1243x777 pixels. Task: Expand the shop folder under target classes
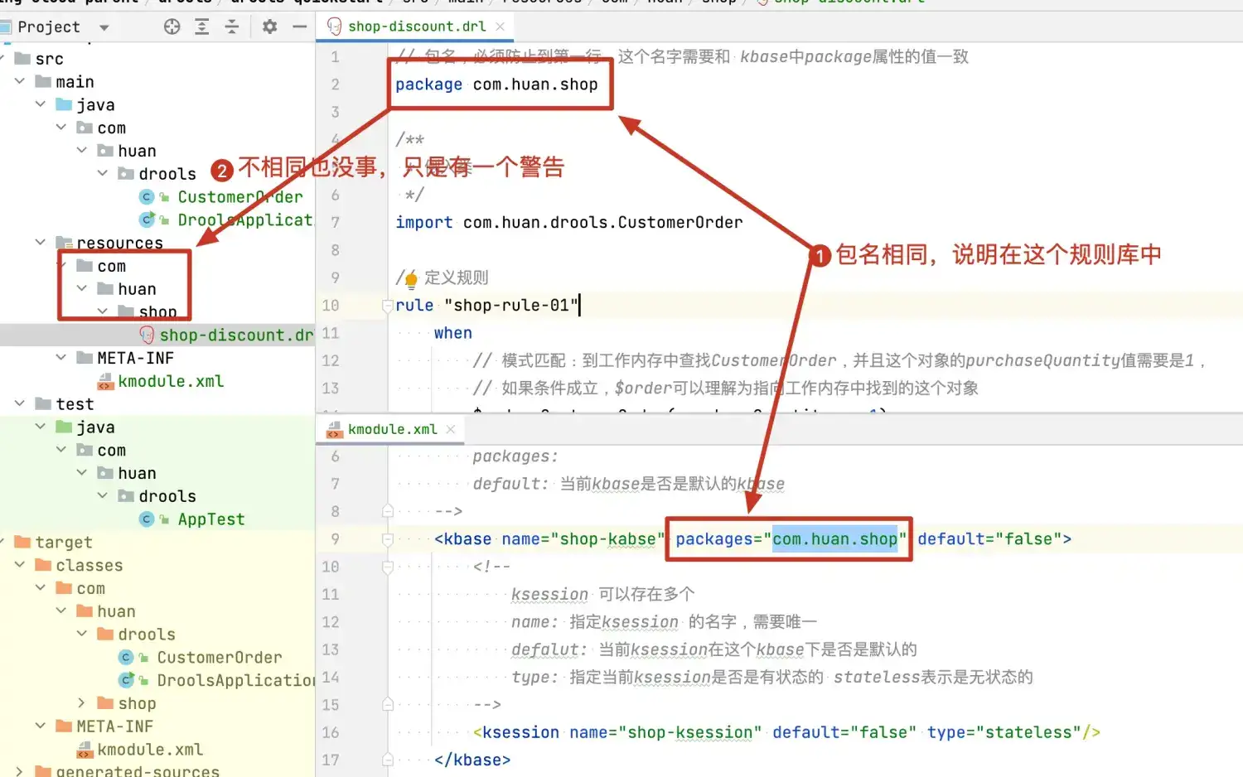81,702
